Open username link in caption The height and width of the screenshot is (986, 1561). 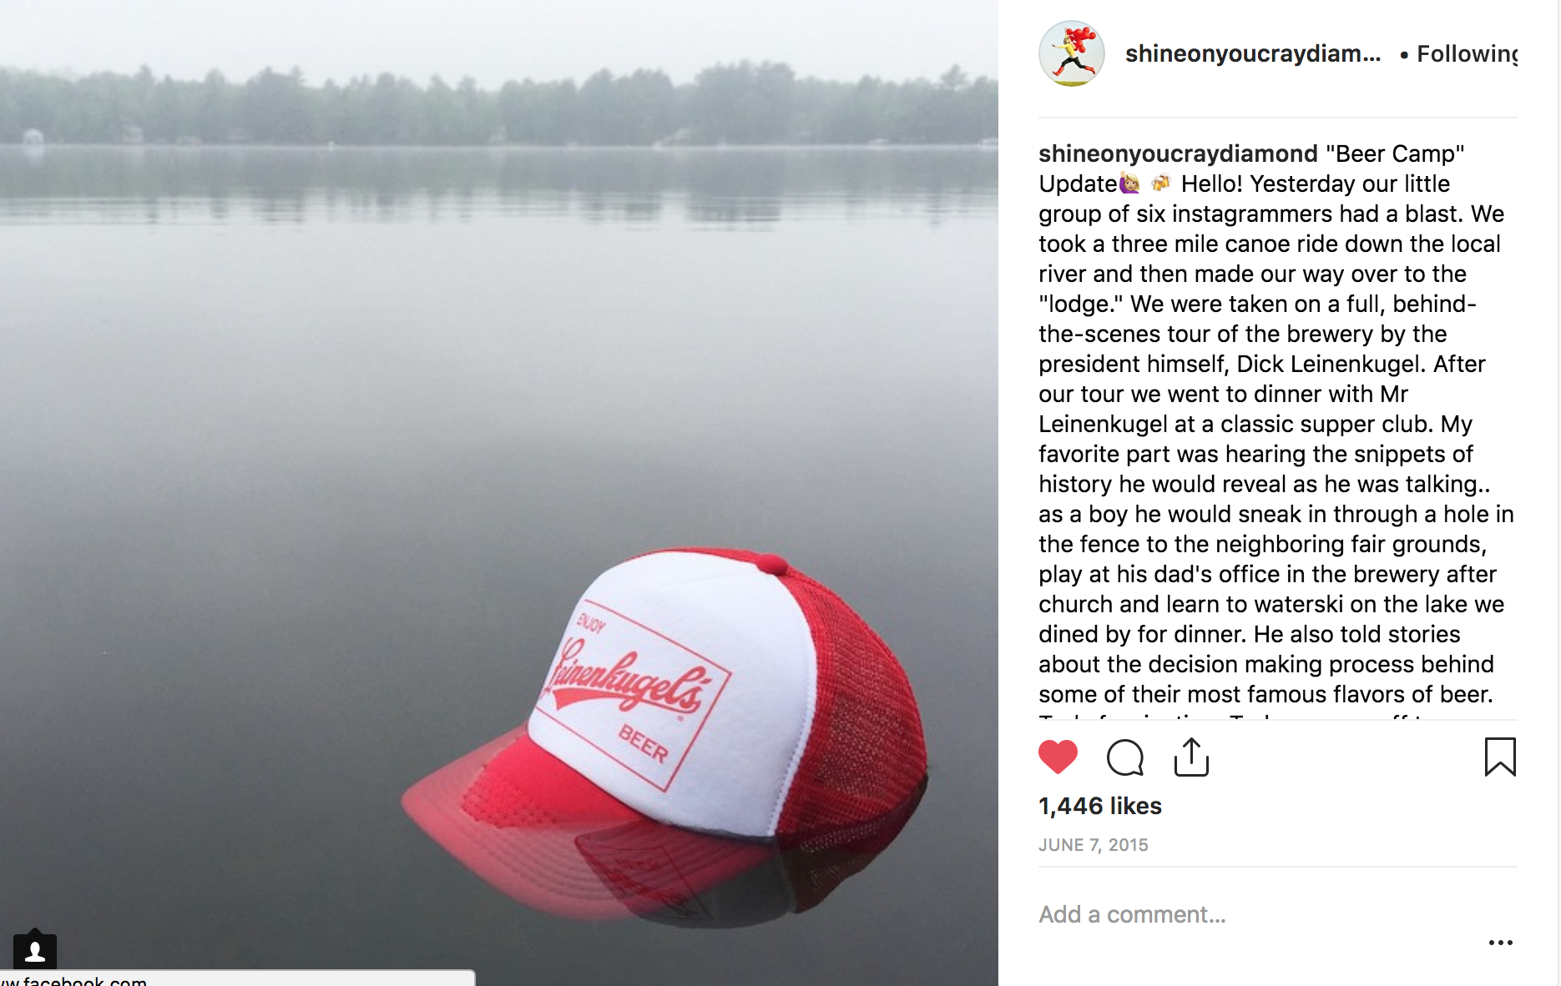tap(1178, 153)
